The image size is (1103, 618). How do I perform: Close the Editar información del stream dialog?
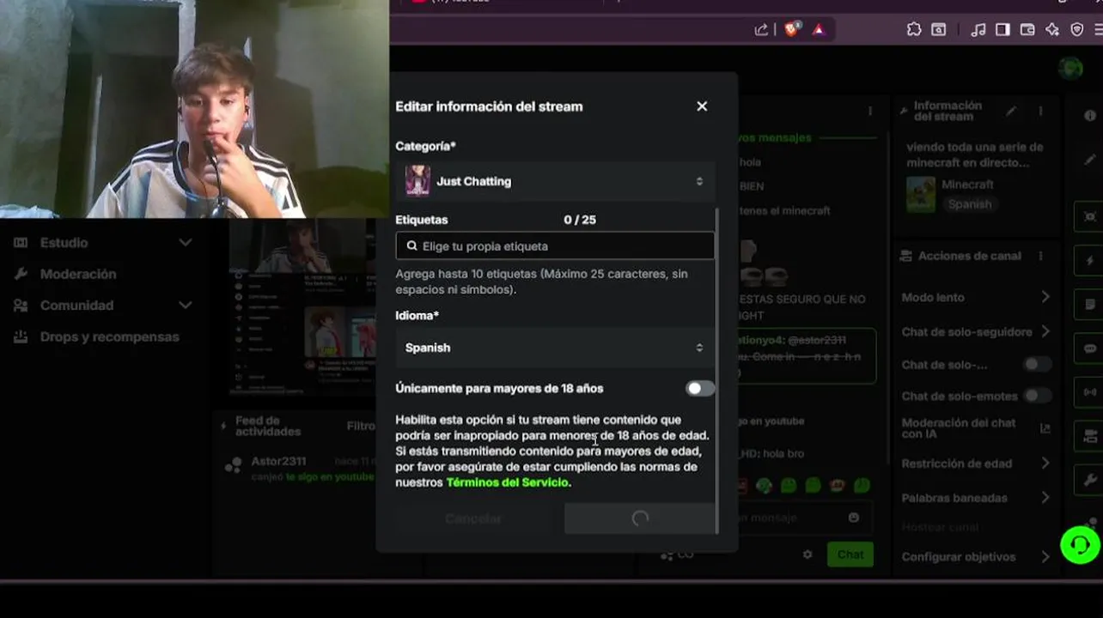702,106
